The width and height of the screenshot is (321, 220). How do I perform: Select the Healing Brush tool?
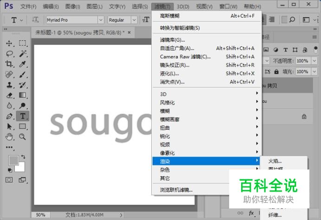click(x=9, y=75)
